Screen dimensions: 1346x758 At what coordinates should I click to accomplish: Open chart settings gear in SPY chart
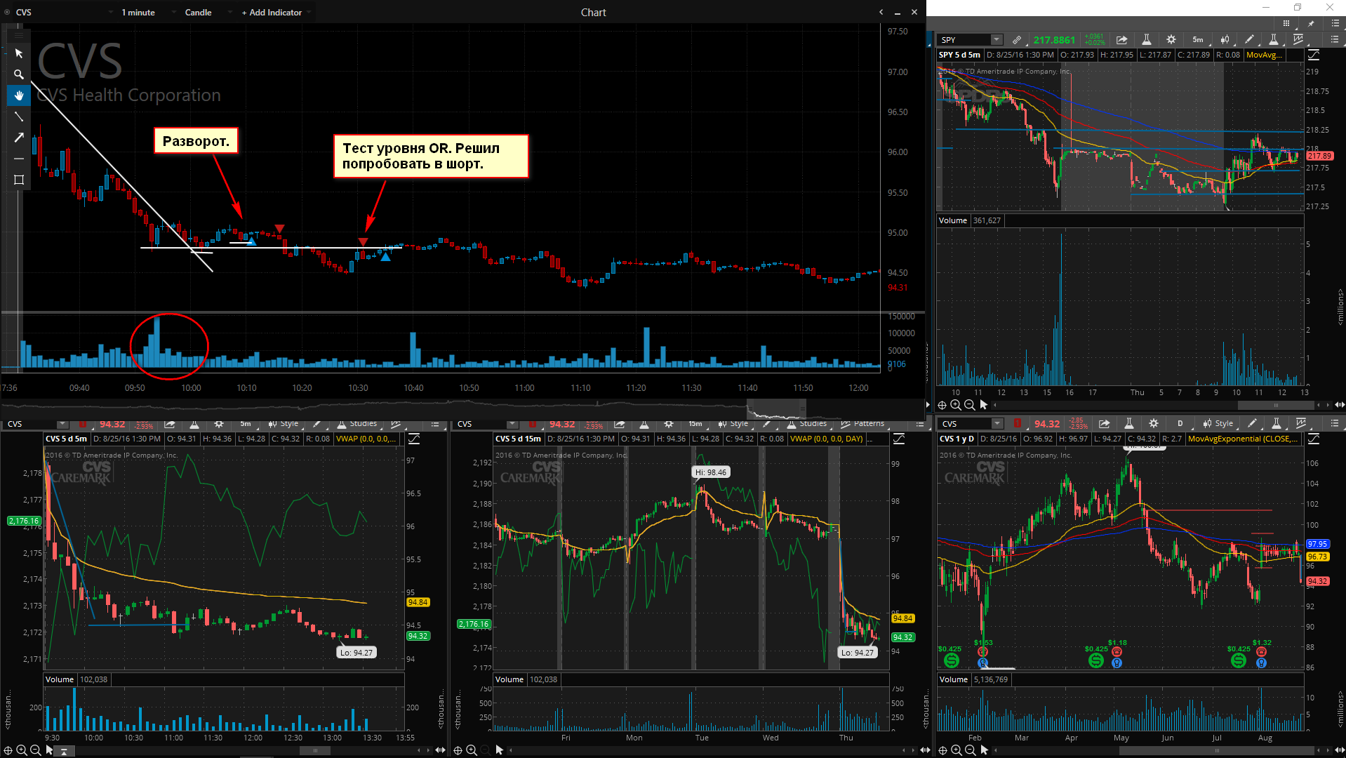click(1171, 39)
